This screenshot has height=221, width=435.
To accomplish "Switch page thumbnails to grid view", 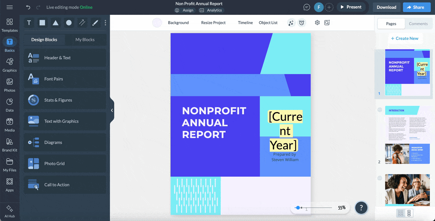I will 401,213.
